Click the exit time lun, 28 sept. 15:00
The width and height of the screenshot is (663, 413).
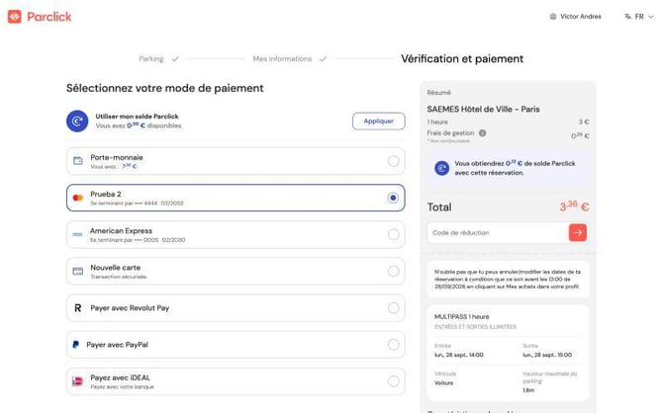(x=547, y=355)
